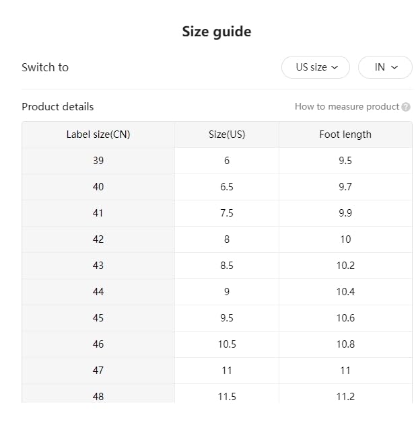Click US size 6.5 cell
Viewport: 416px width, 423px height.
(227, 187)
